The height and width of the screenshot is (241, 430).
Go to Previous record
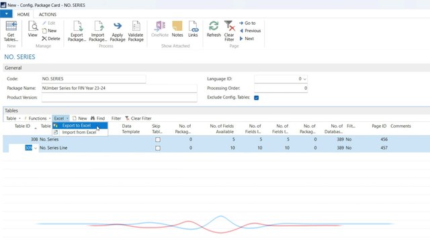(x=250, y=31)
